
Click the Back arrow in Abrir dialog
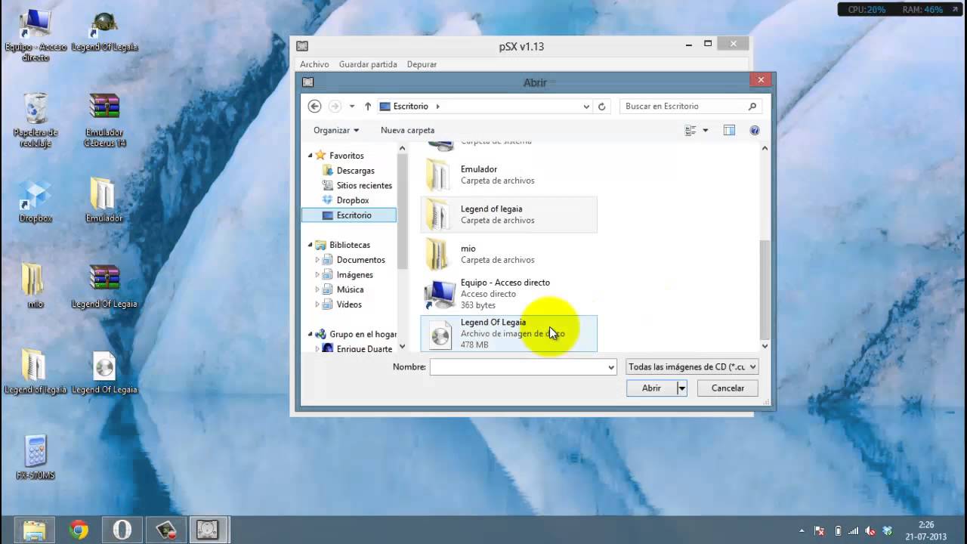[x=315, y=107]
